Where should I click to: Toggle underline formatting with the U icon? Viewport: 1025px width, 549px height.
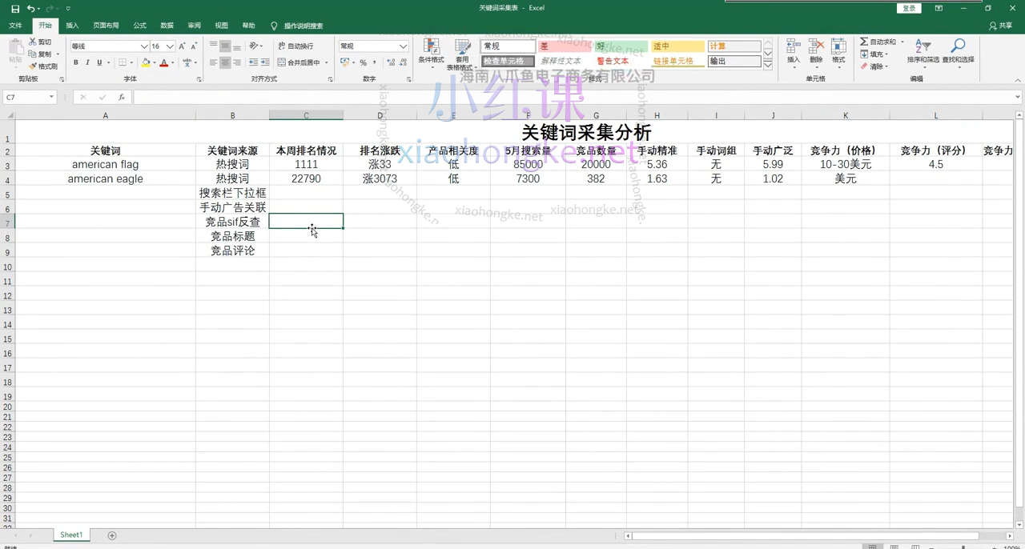(99, 62)
